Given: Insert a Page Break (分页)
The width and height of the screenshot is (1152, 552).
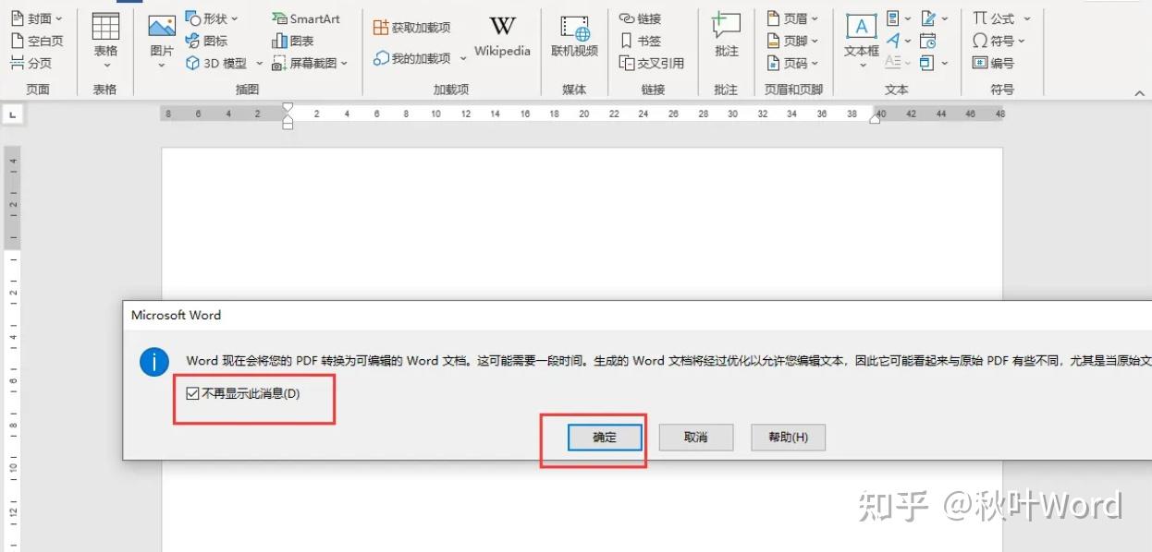Looking at the screenshot, I should click(x=31, y=63).
